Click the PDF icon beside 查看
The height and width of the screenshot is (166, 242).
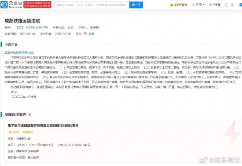coord(86,33)
